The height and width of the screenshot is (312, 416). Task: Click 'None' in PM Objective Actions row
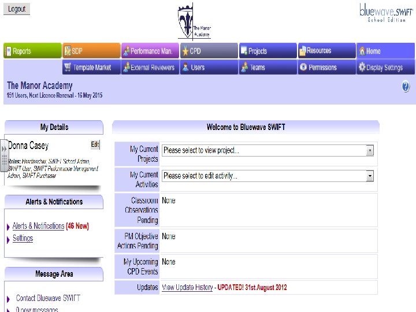169,236
